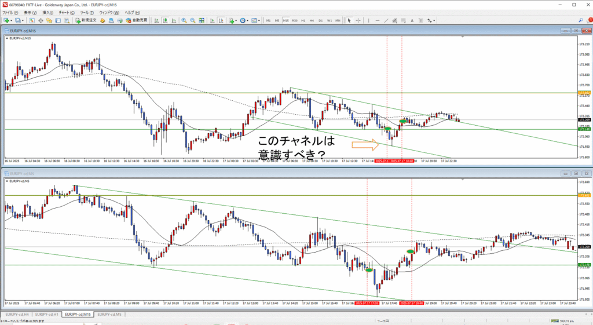Open the 表示 menu

point(30,13)
